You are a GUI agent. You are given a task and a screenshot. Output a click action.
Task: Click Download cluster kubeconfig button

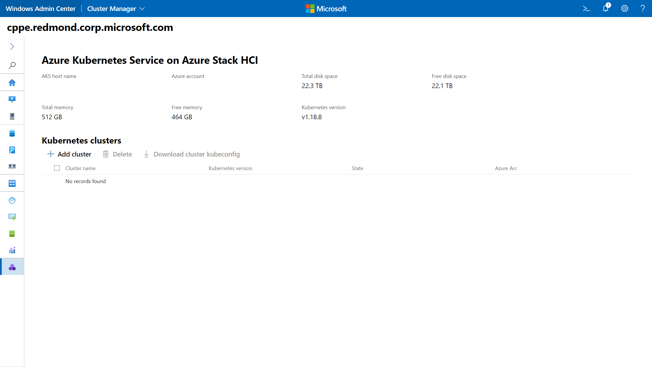pyautogui.click(x=192, y=154)
